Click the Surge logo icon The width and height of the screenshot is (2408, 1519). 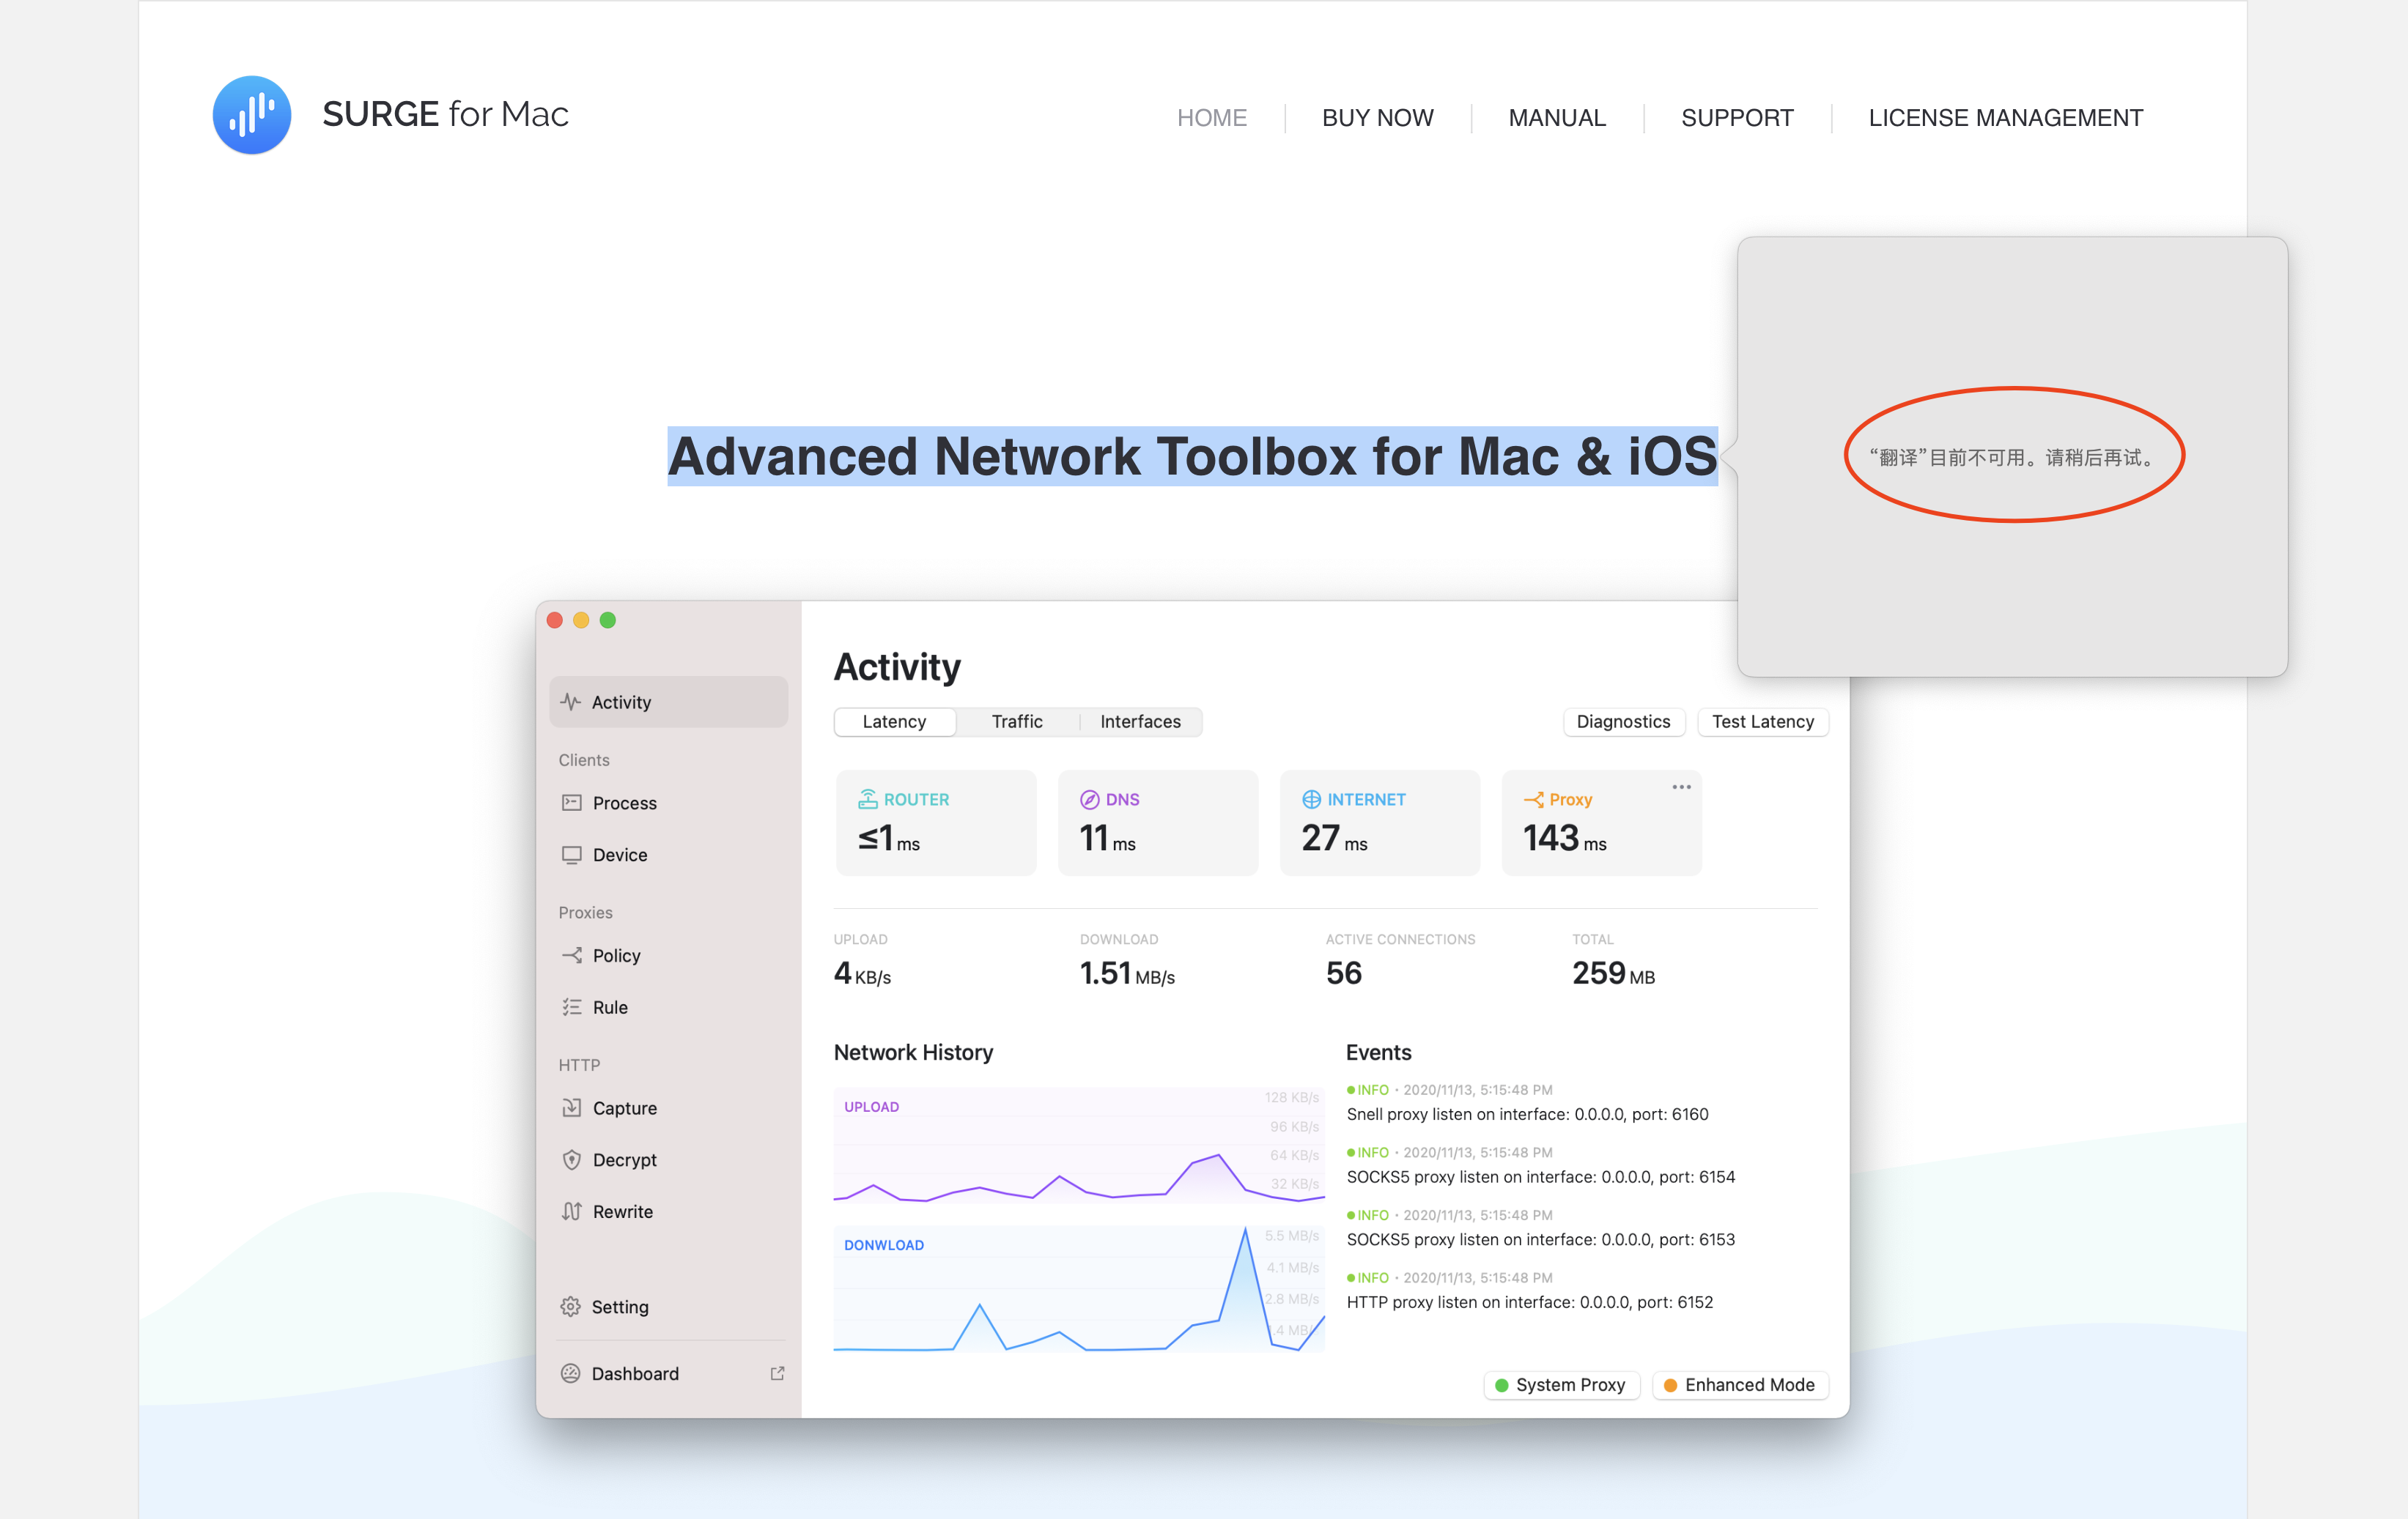pyautogui.click(x=252, y=115)
